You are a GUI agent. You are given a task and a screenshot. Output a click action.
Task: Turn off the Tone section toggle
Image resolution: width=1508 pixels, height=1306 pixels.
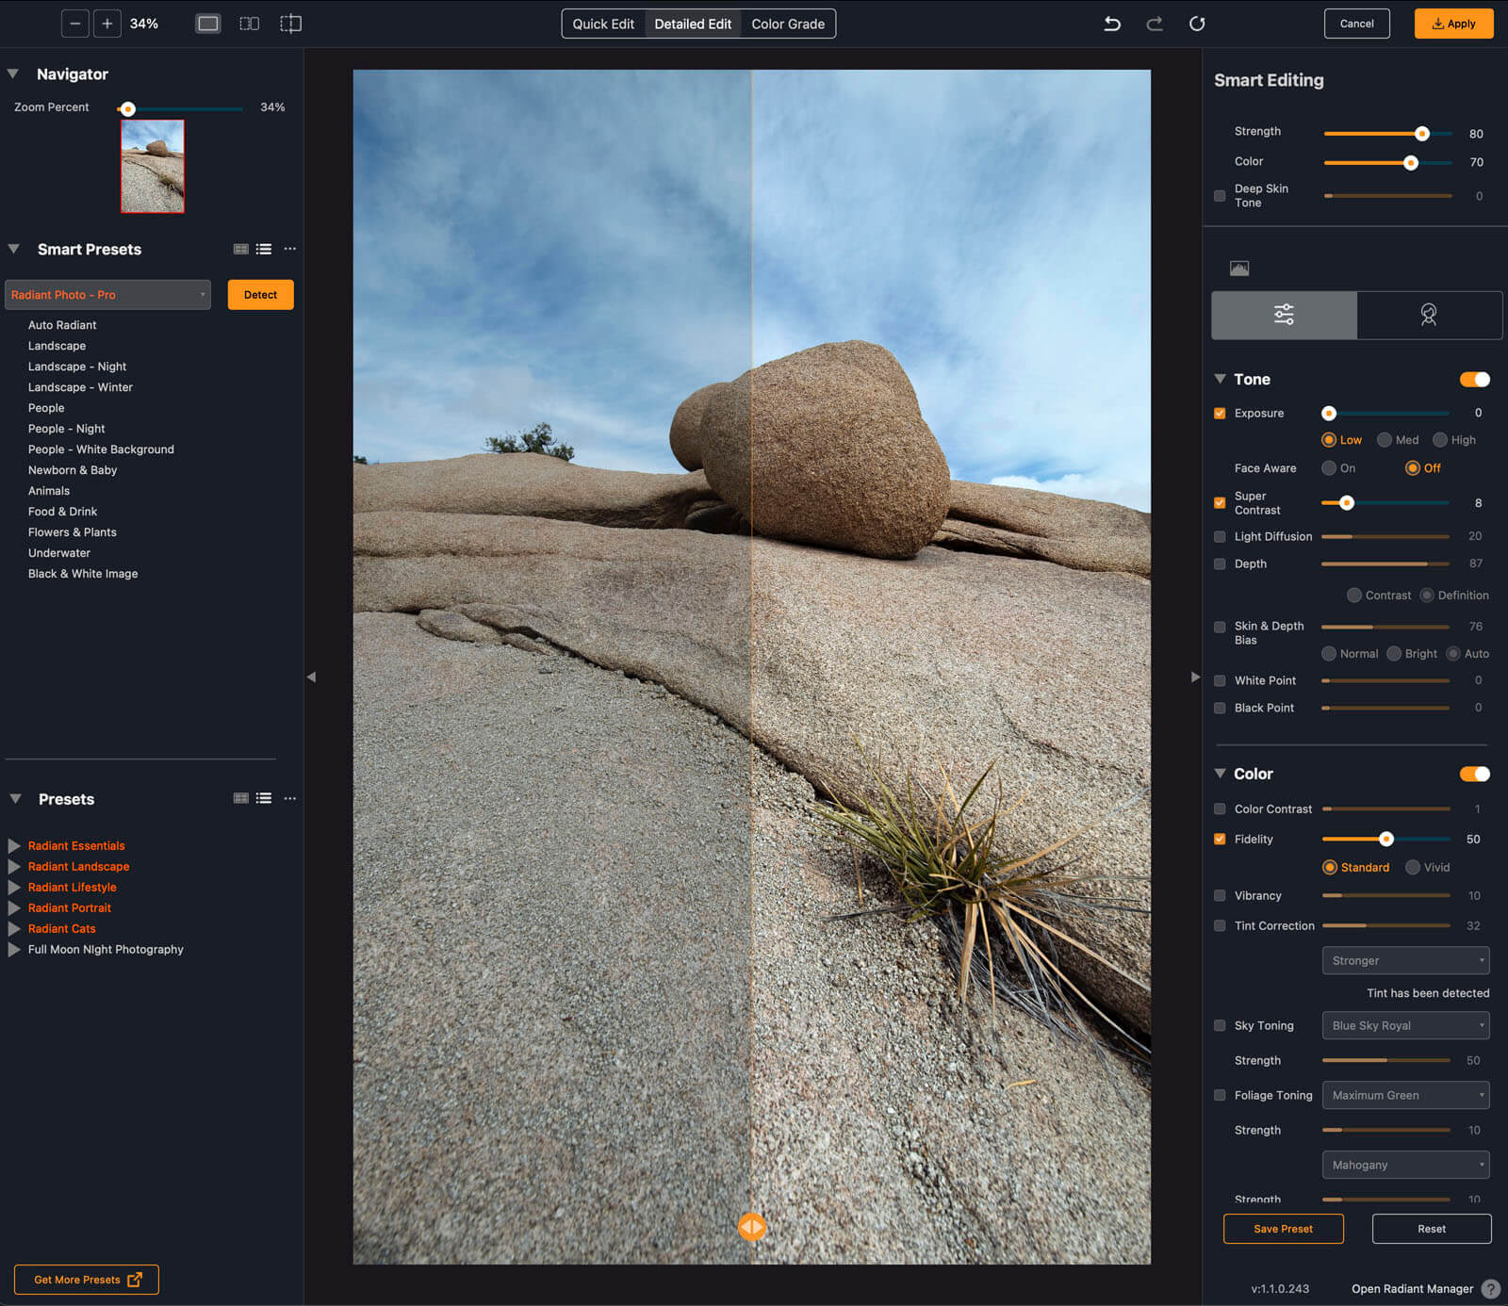pyautogui.click(x=1475, y=379)
